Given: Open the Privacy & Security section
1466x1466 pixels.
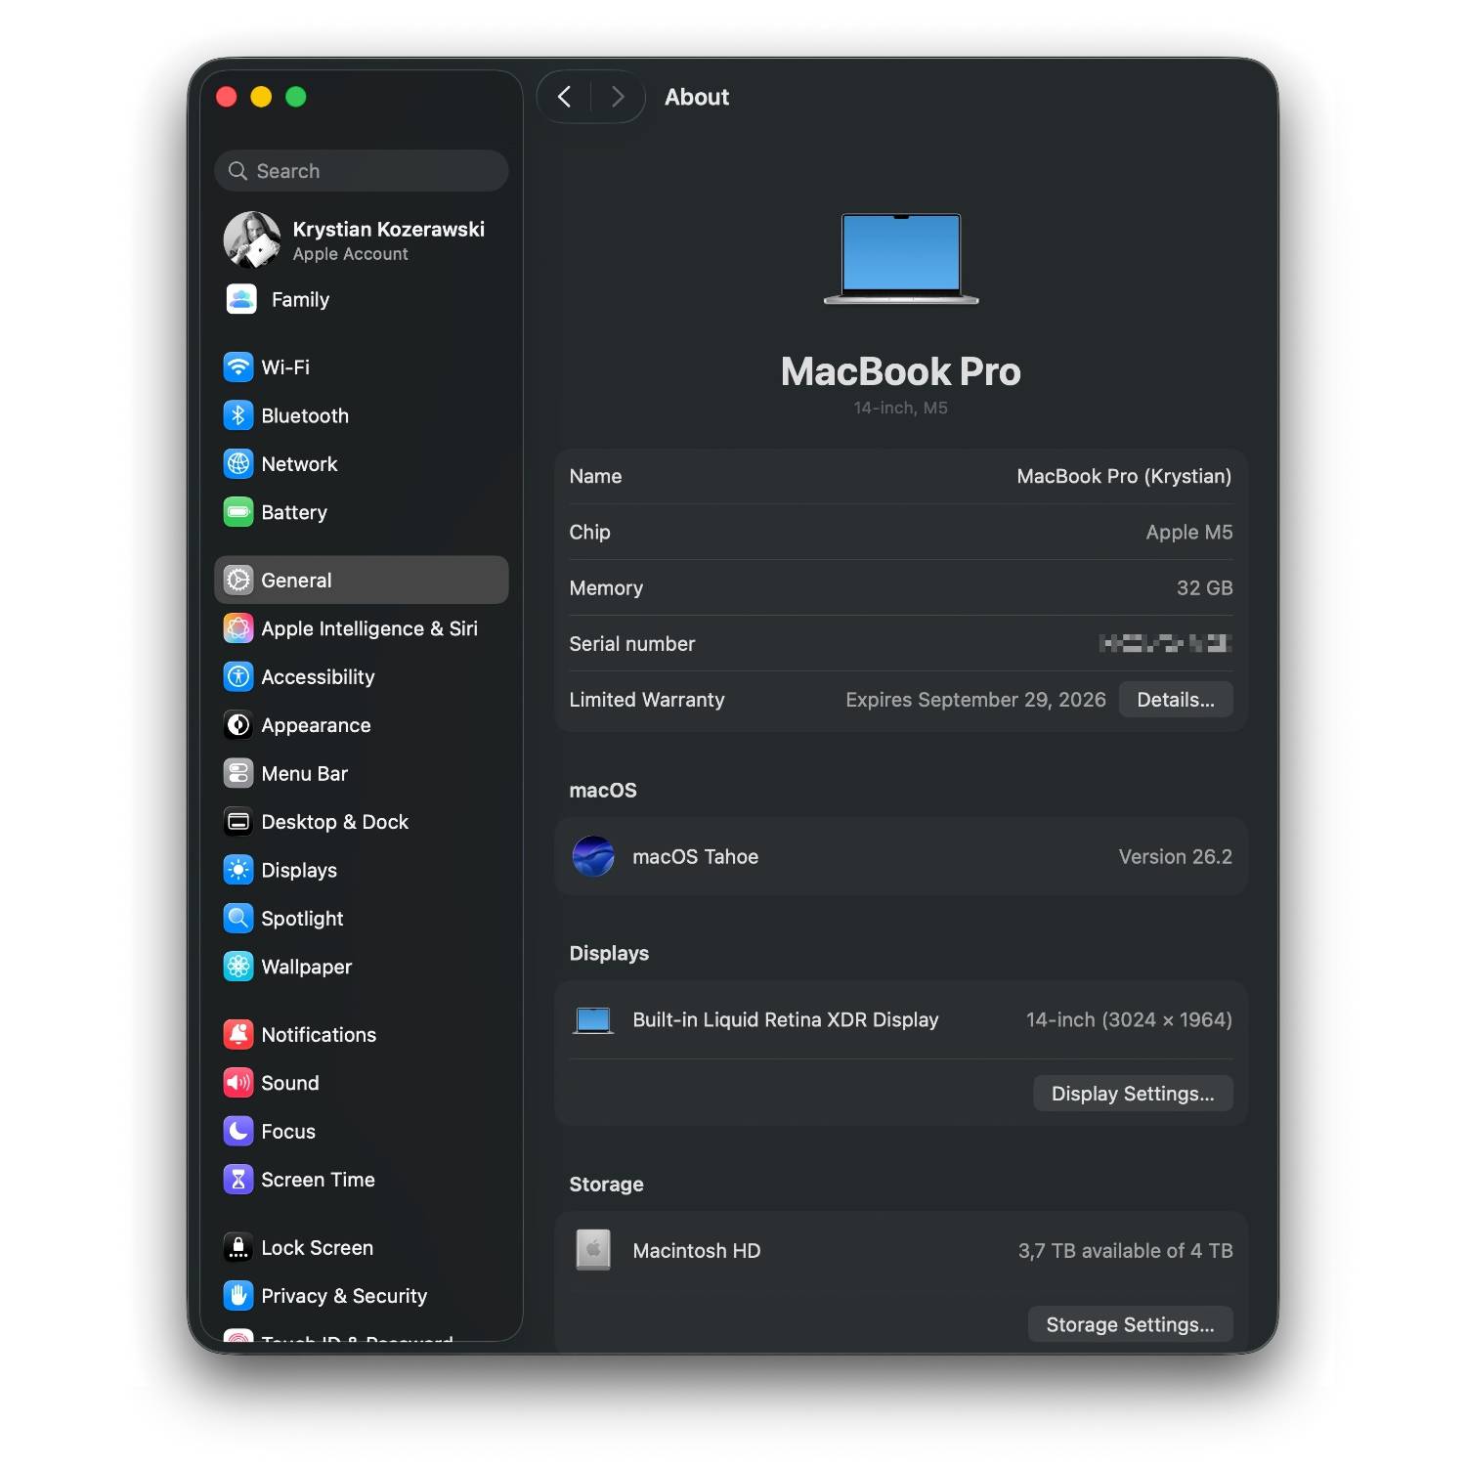Looking at the screenshot, I should coord(343,1296).
